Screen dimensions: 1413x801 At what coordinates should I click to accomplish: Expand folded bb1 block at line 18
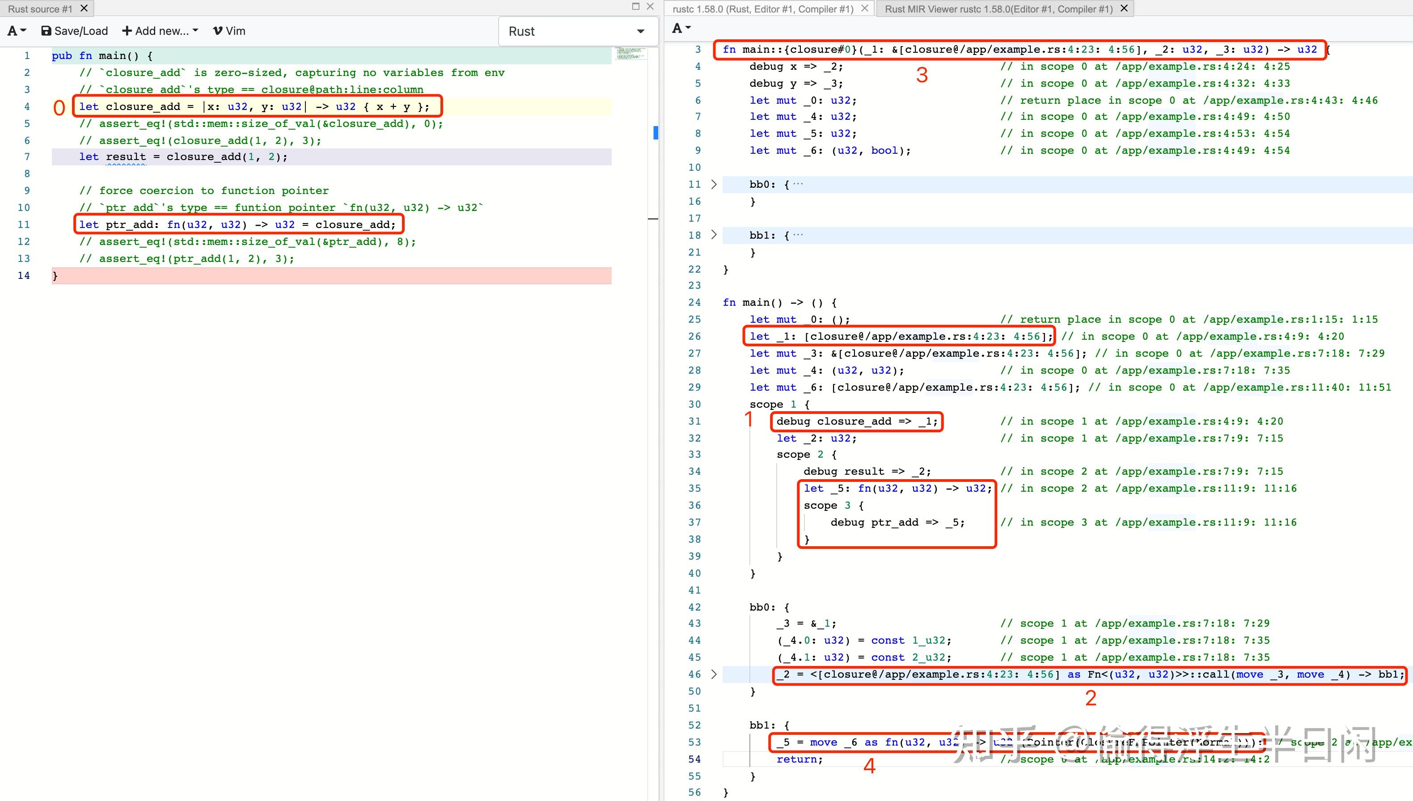pyautogui.click(x=714, y=235)
